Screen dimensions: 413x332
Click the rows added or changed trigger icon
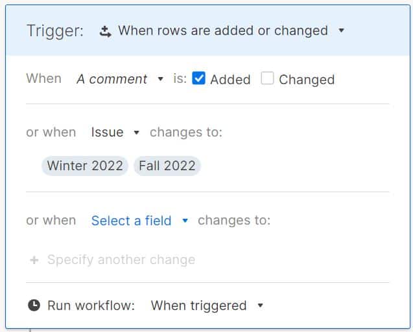point(106,31)
